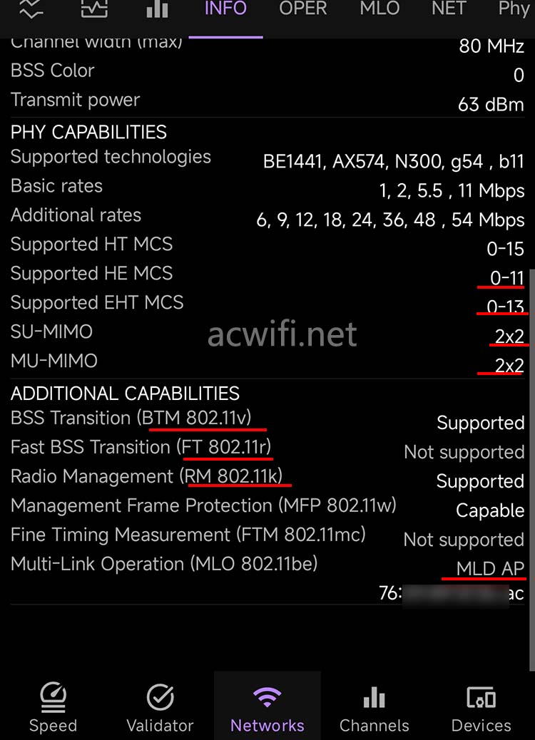Viewport: 535px width, 740px height.
Task: Click the vertical scrollbar on right edge
Action: (532, 470)
